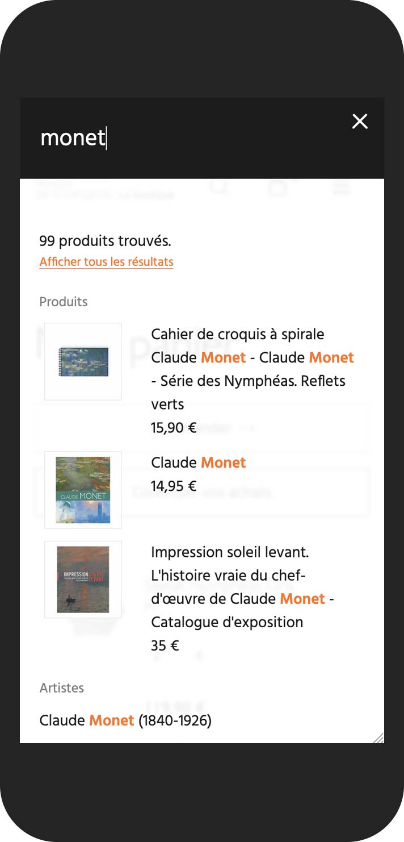Close the search overlay with the X

[360, 122]
